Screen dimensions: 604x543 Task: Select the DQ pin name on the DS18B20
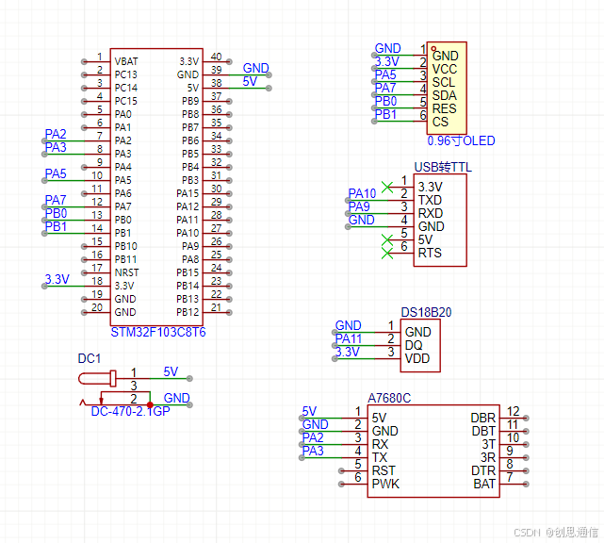(x=414, y=345)
